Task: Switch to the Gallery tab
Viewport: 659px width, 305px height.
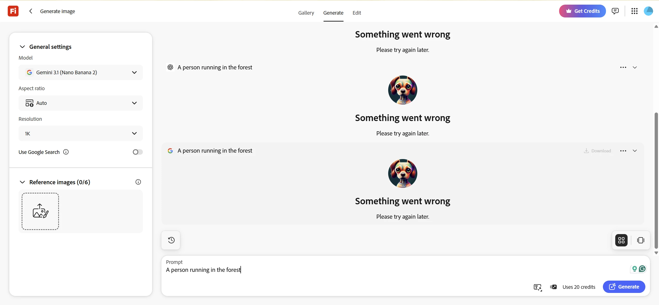Action: coord(306,13)
